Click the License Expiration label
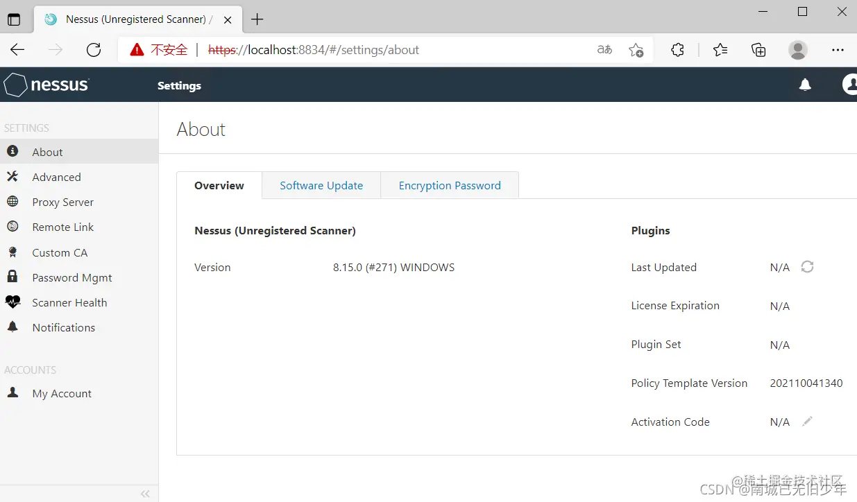The width and height of the screenshot is (857, 502). [675, 305]
